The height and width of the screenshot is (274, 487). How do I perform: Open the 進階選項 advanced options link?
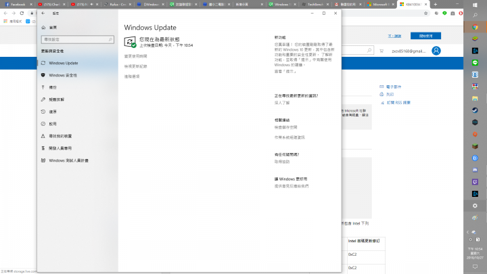click(132, 76)
